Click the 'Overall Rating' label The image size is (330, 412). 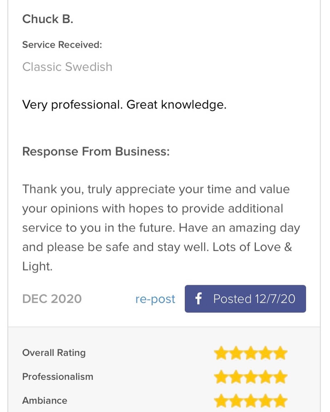coord(54,353)
